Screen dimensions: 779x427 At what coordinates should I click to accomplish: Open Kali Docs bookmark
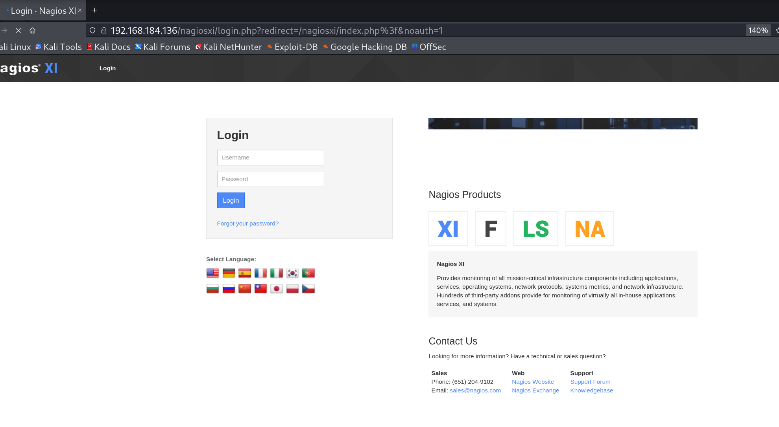coord(109,47)
